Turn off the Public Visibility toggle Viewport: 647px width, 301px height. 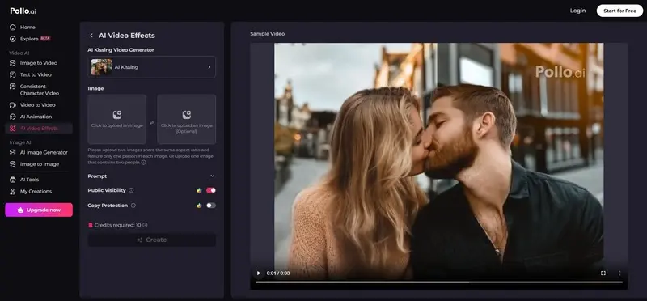(x=211, y=190)
